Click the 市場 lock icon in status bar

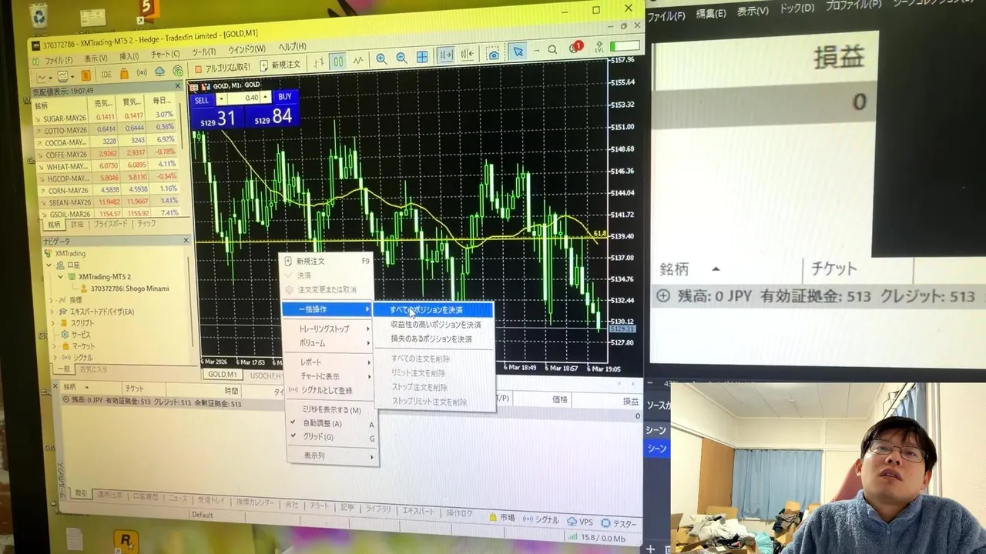click(x=502, y=518)
